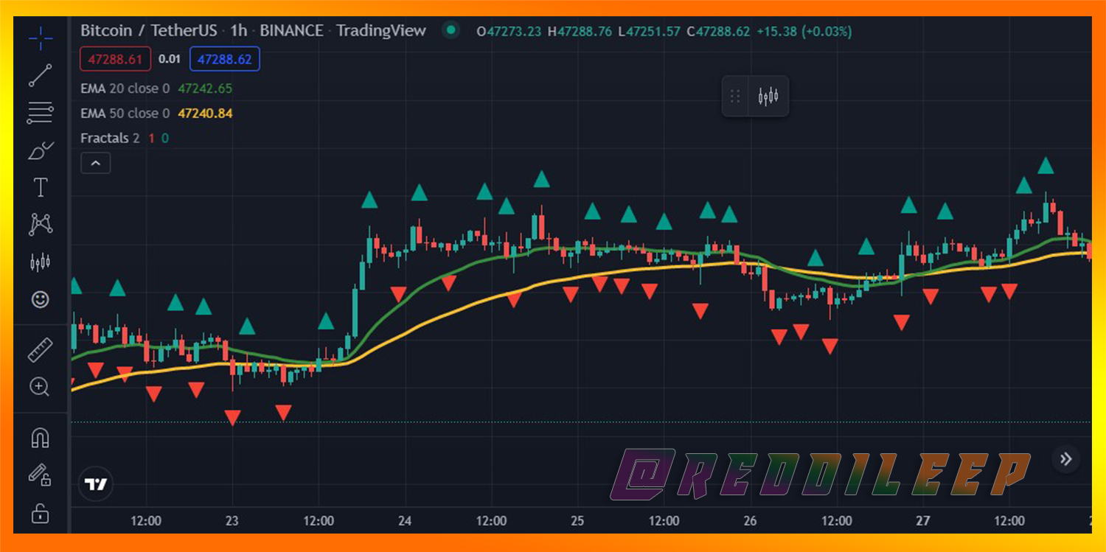
Task: Select the Fractals 2 indicator legend
Action: 110,139
